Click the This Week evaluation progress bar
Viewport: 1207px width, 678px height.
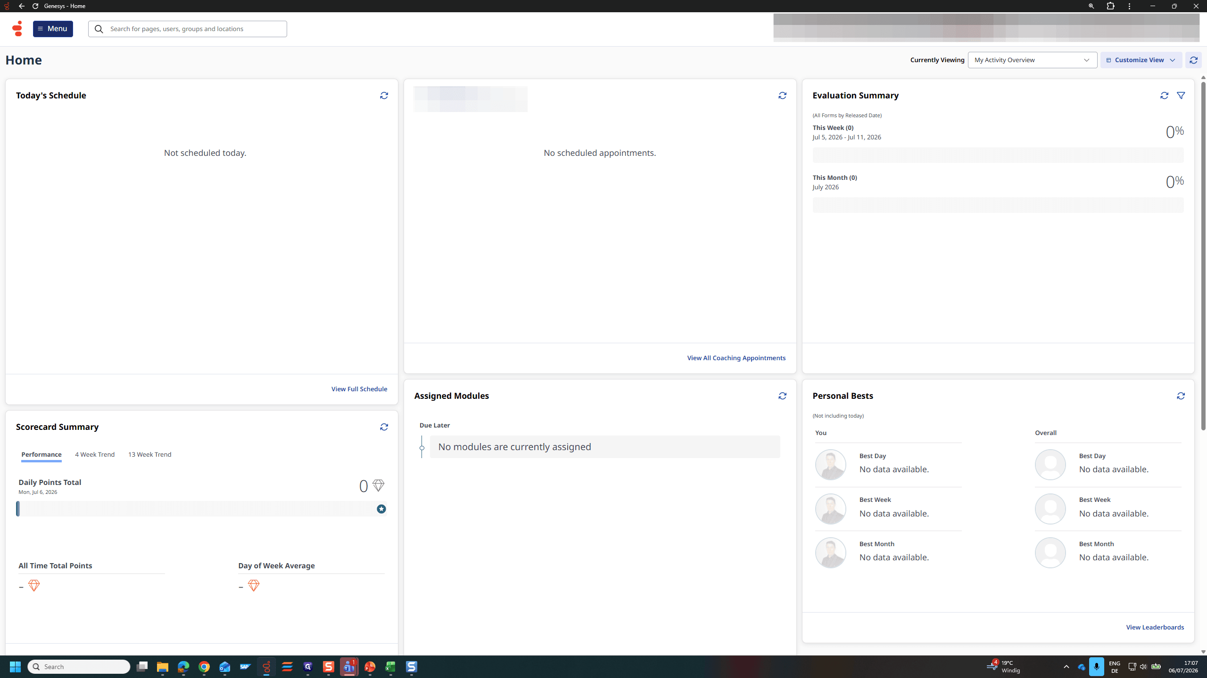998,155
